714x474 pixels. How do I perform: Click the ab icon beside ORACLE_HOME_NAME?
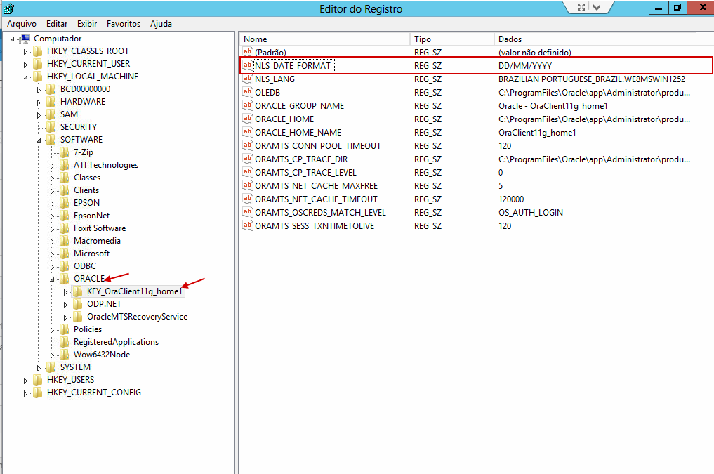[x=247, y=132]
